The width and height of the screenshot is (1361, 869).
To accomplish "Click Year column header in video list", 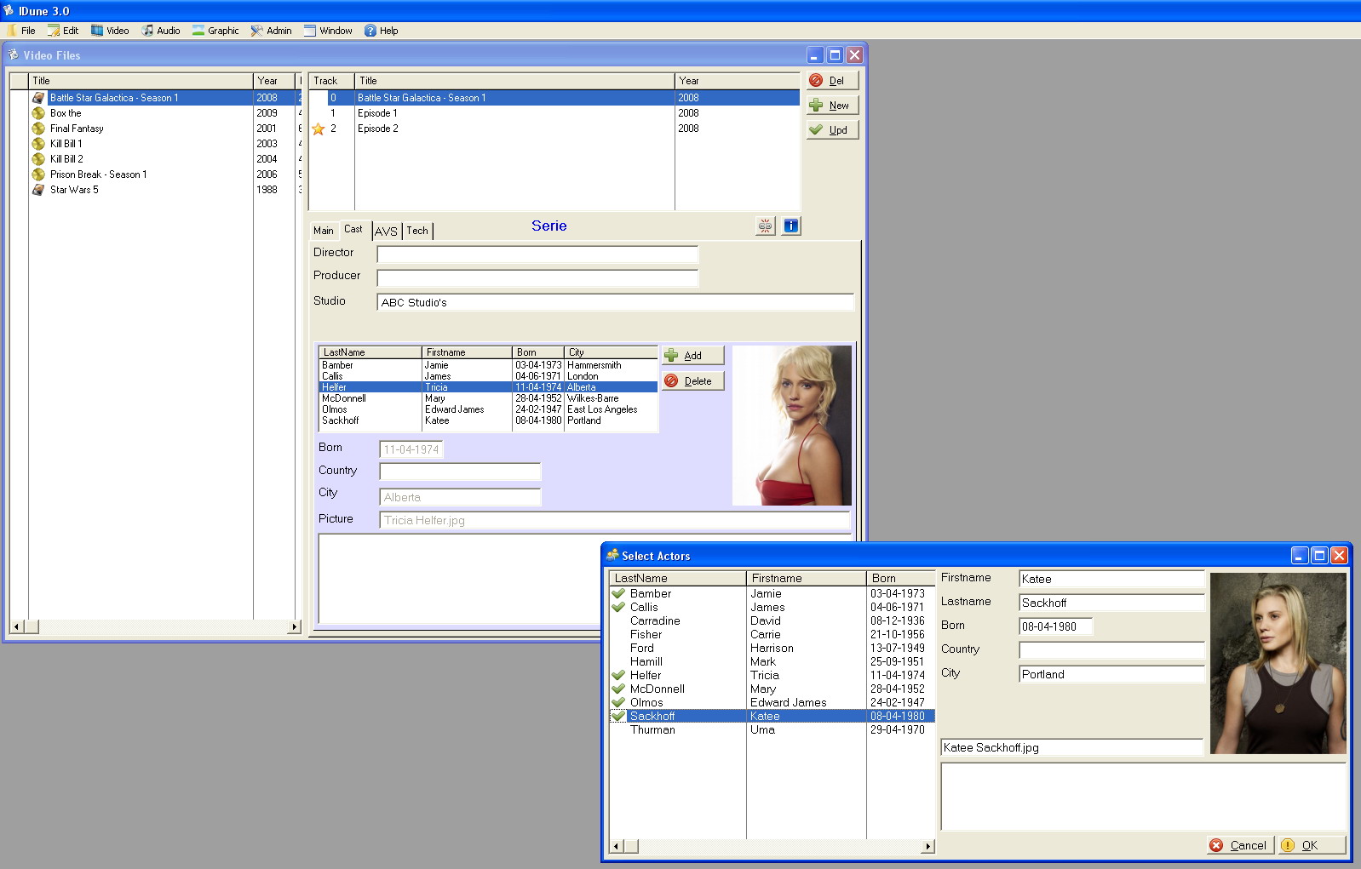I will point(273,81).
